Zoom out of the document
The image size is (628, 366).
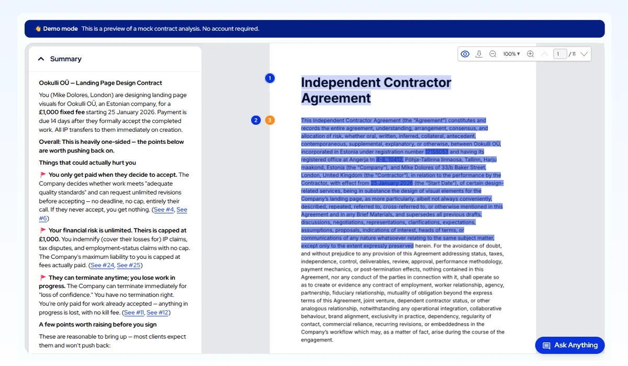tap(493, 54)
